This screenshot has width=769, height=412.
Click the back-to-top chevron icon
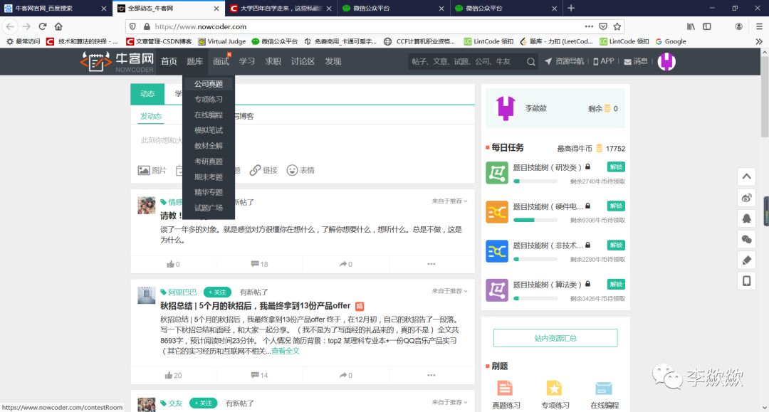(746, 176)
